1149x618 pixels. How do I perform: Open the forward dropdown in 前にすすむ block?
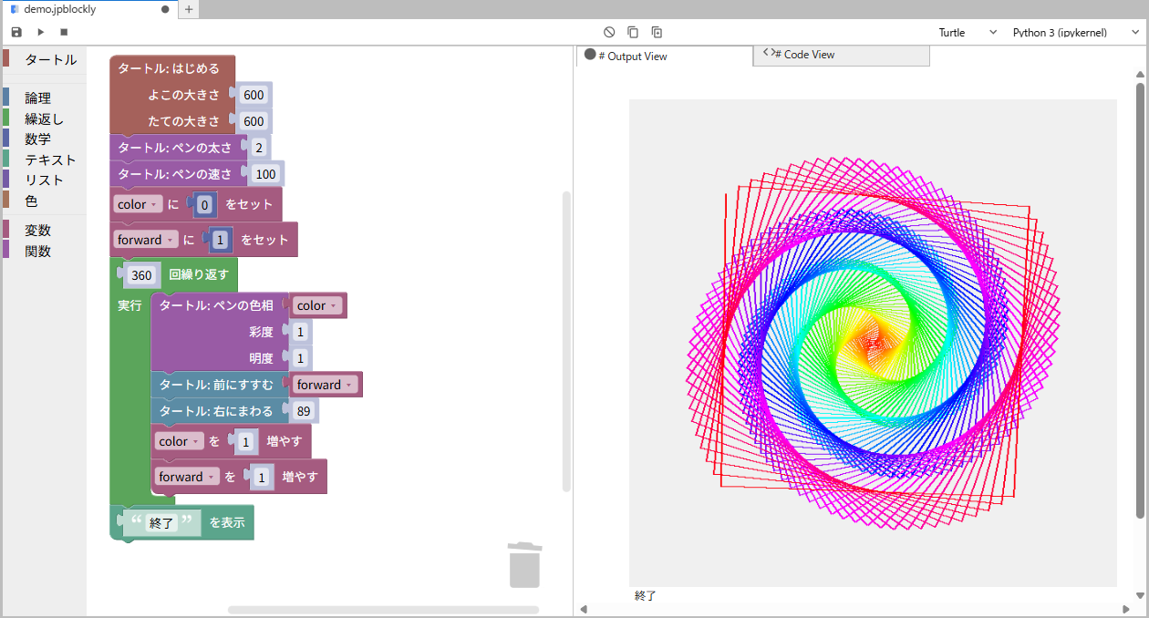pyautogui.click(x=325, y=384)
